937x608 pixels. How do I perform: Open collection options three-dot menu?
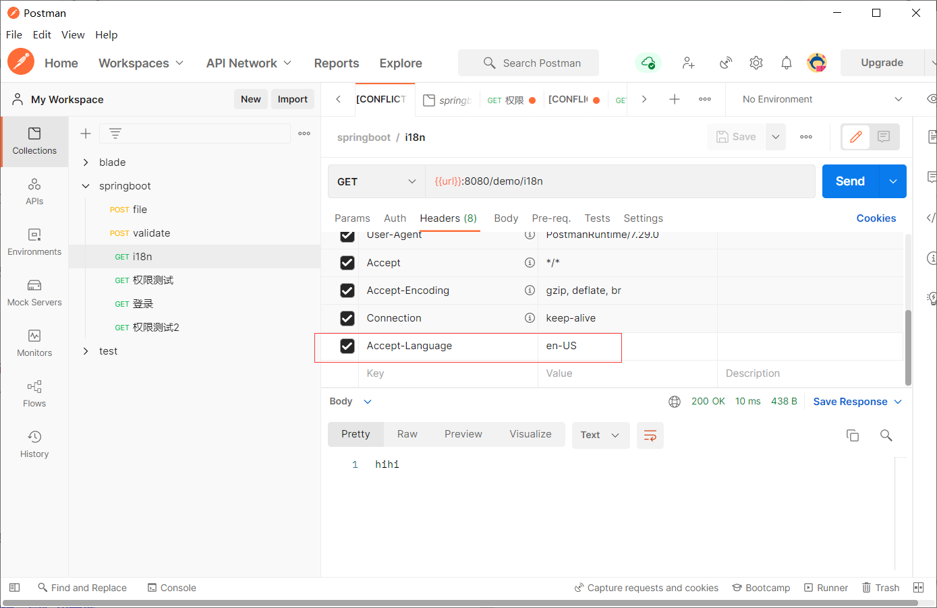[304, 133]
